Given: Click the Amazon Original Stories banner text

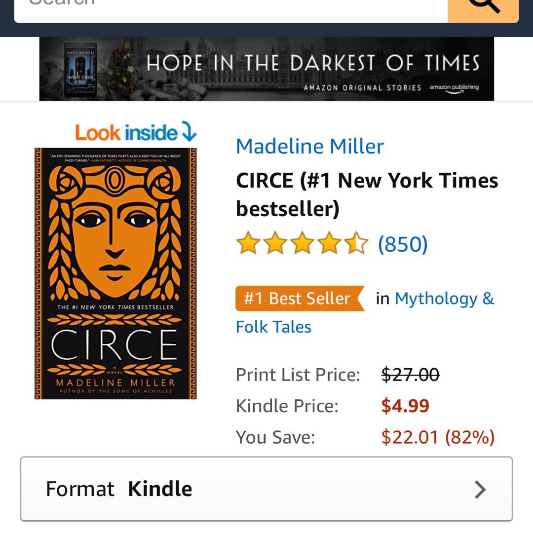Looking at the screenshot, I should 362,88.
